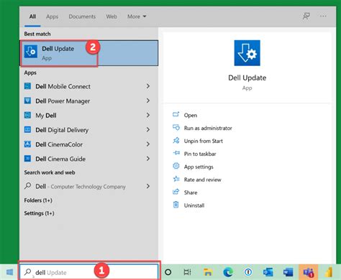
Task: Expand Dell Mobile Connect options chevron
Action: tap(148, 86)
